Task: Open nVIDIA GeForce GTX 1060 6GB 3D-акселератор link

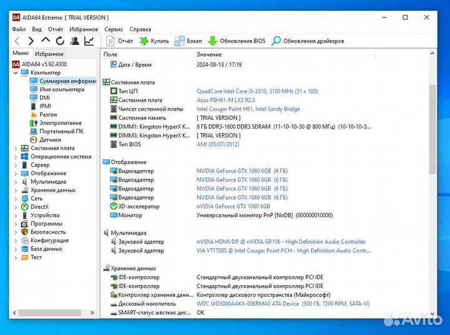Action: pyautogui.click(x=233, y=206)
